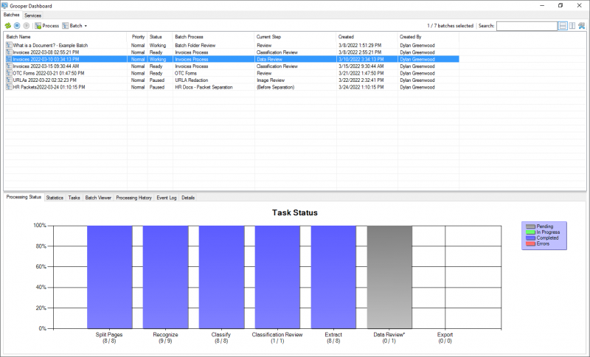
Task: Select 'HR Packets2022-03-24 01:10:15 PM' batch
Action: [49, 87]
